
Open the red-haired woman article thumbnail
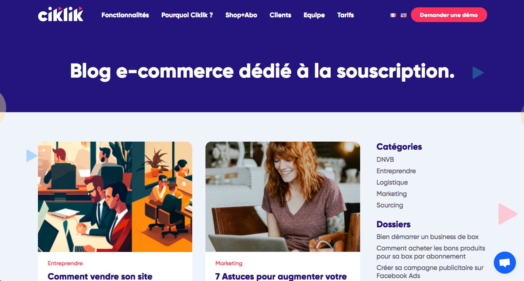(283, 197)
